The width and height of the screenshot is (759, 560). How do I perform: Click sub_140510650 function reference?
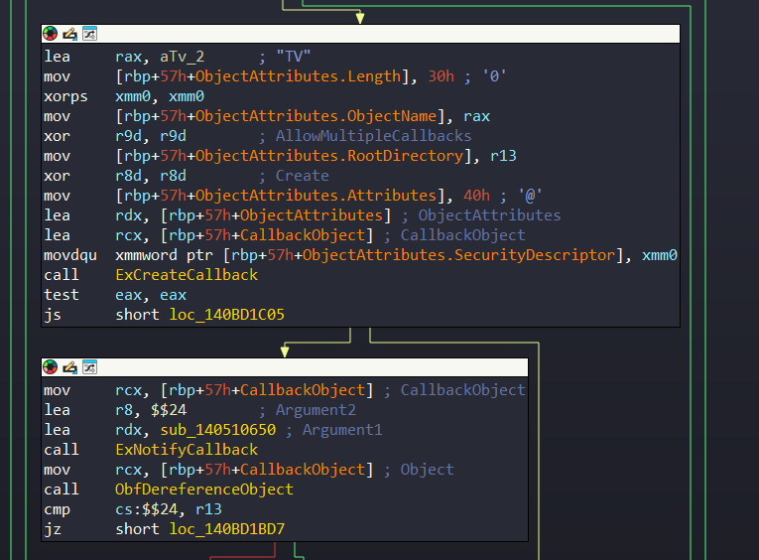point(218,430)
